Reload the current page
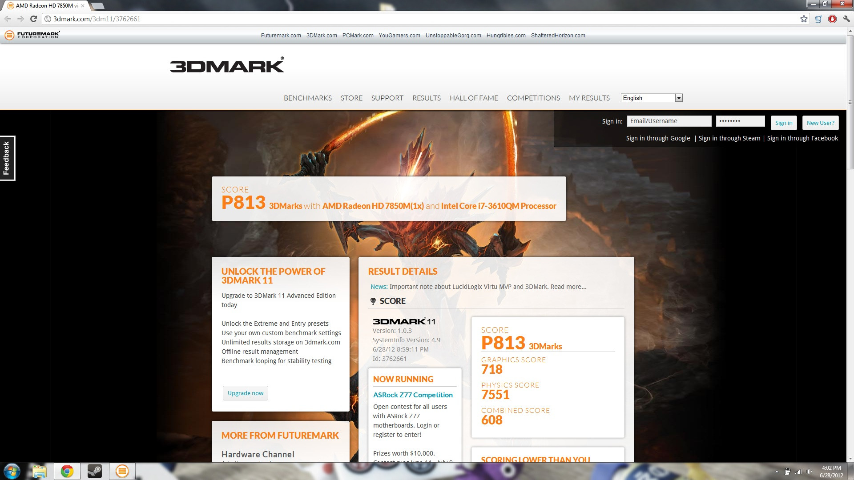Image resolution: width=854 pixels, height=480 pixels. (x=33, y=19)
